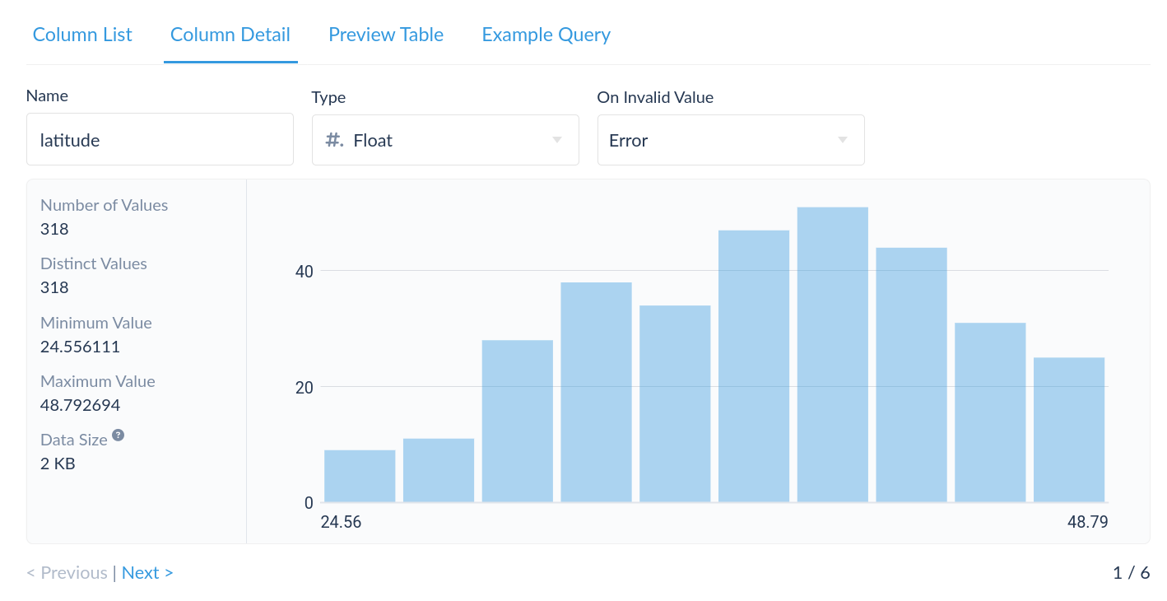The image size is (1167, 601).
Task: Switch to the Column List tab
Action: click(82, 35)
